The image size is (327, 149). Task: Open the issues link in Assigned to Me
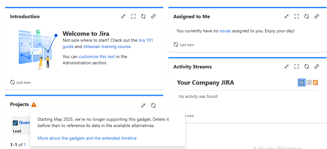pyautogui.click(x=225, y=31)
